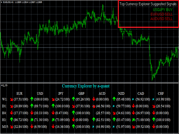The width and height of the screenshot is (179, 134).
Task: Click the JPY H1 value (73.09/100)
Action: point(62,120)
